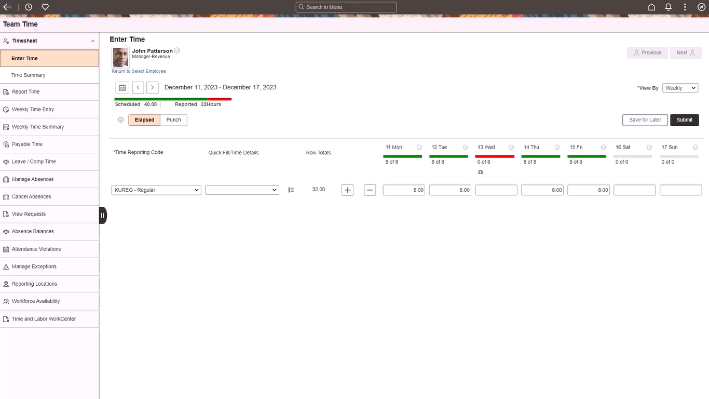Image resolution: width=709 pixels, height=399 pixels.
Task: Open the calendar date picker icon
Action: point(122,88)
